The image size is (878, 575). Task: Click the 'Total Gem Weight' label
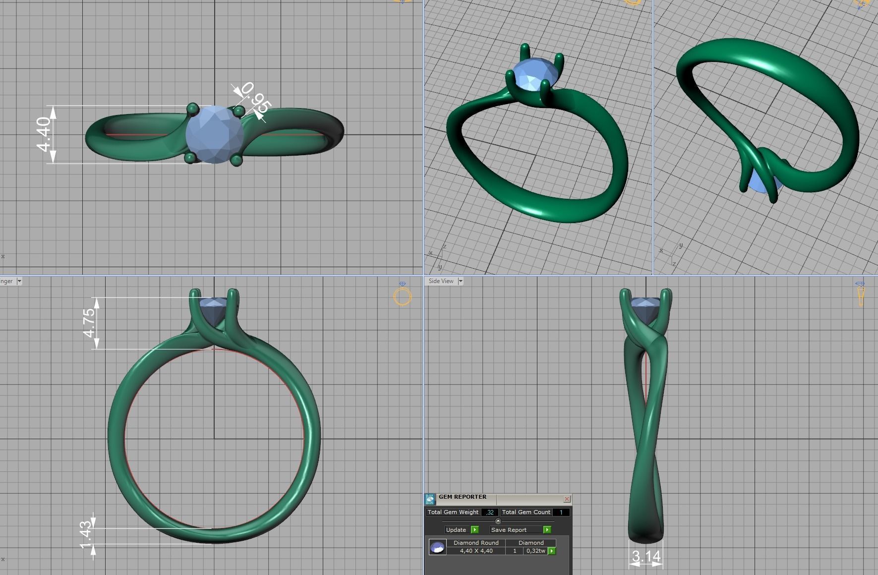453,512
